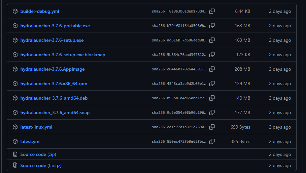This screenshot has height=173, width=306.
Task: Copy SHA256 hash for hydralauncher-3.7.6-setup.exe
Action: (x=212, y=40)
